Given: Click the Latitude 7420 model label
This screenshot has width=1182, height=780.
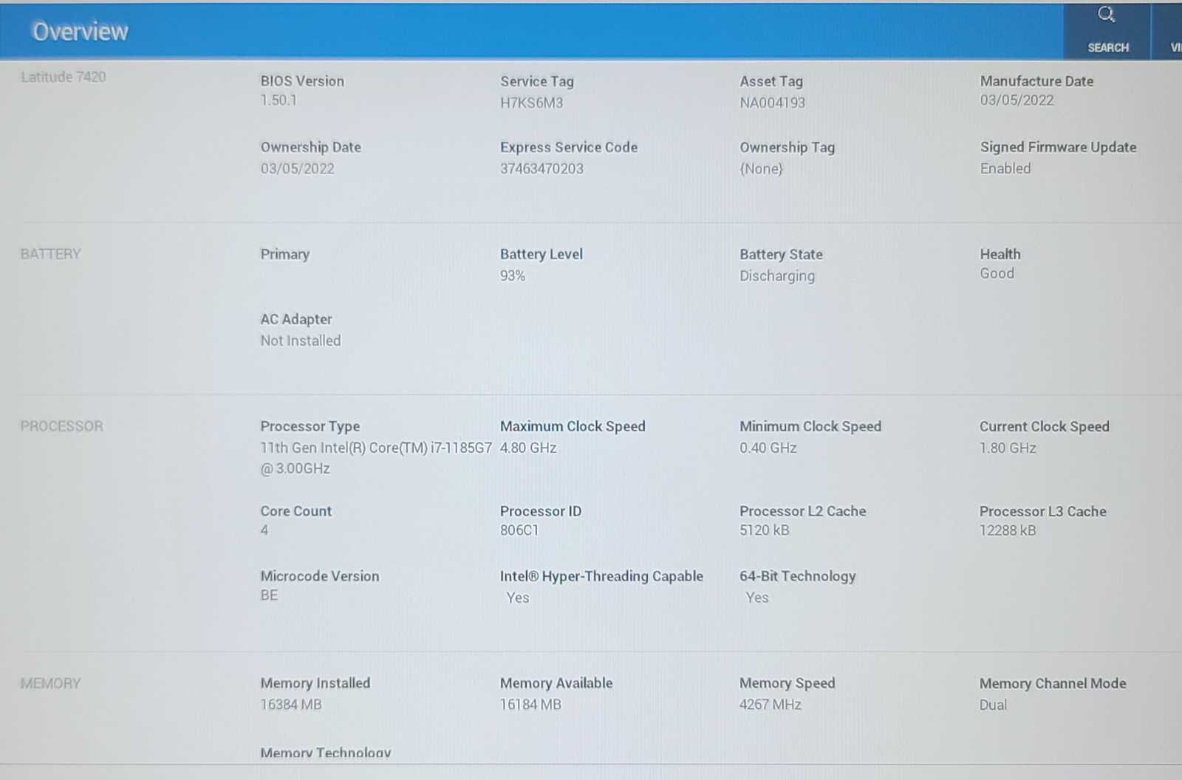Looking at the screenshot, I should 64,77.
